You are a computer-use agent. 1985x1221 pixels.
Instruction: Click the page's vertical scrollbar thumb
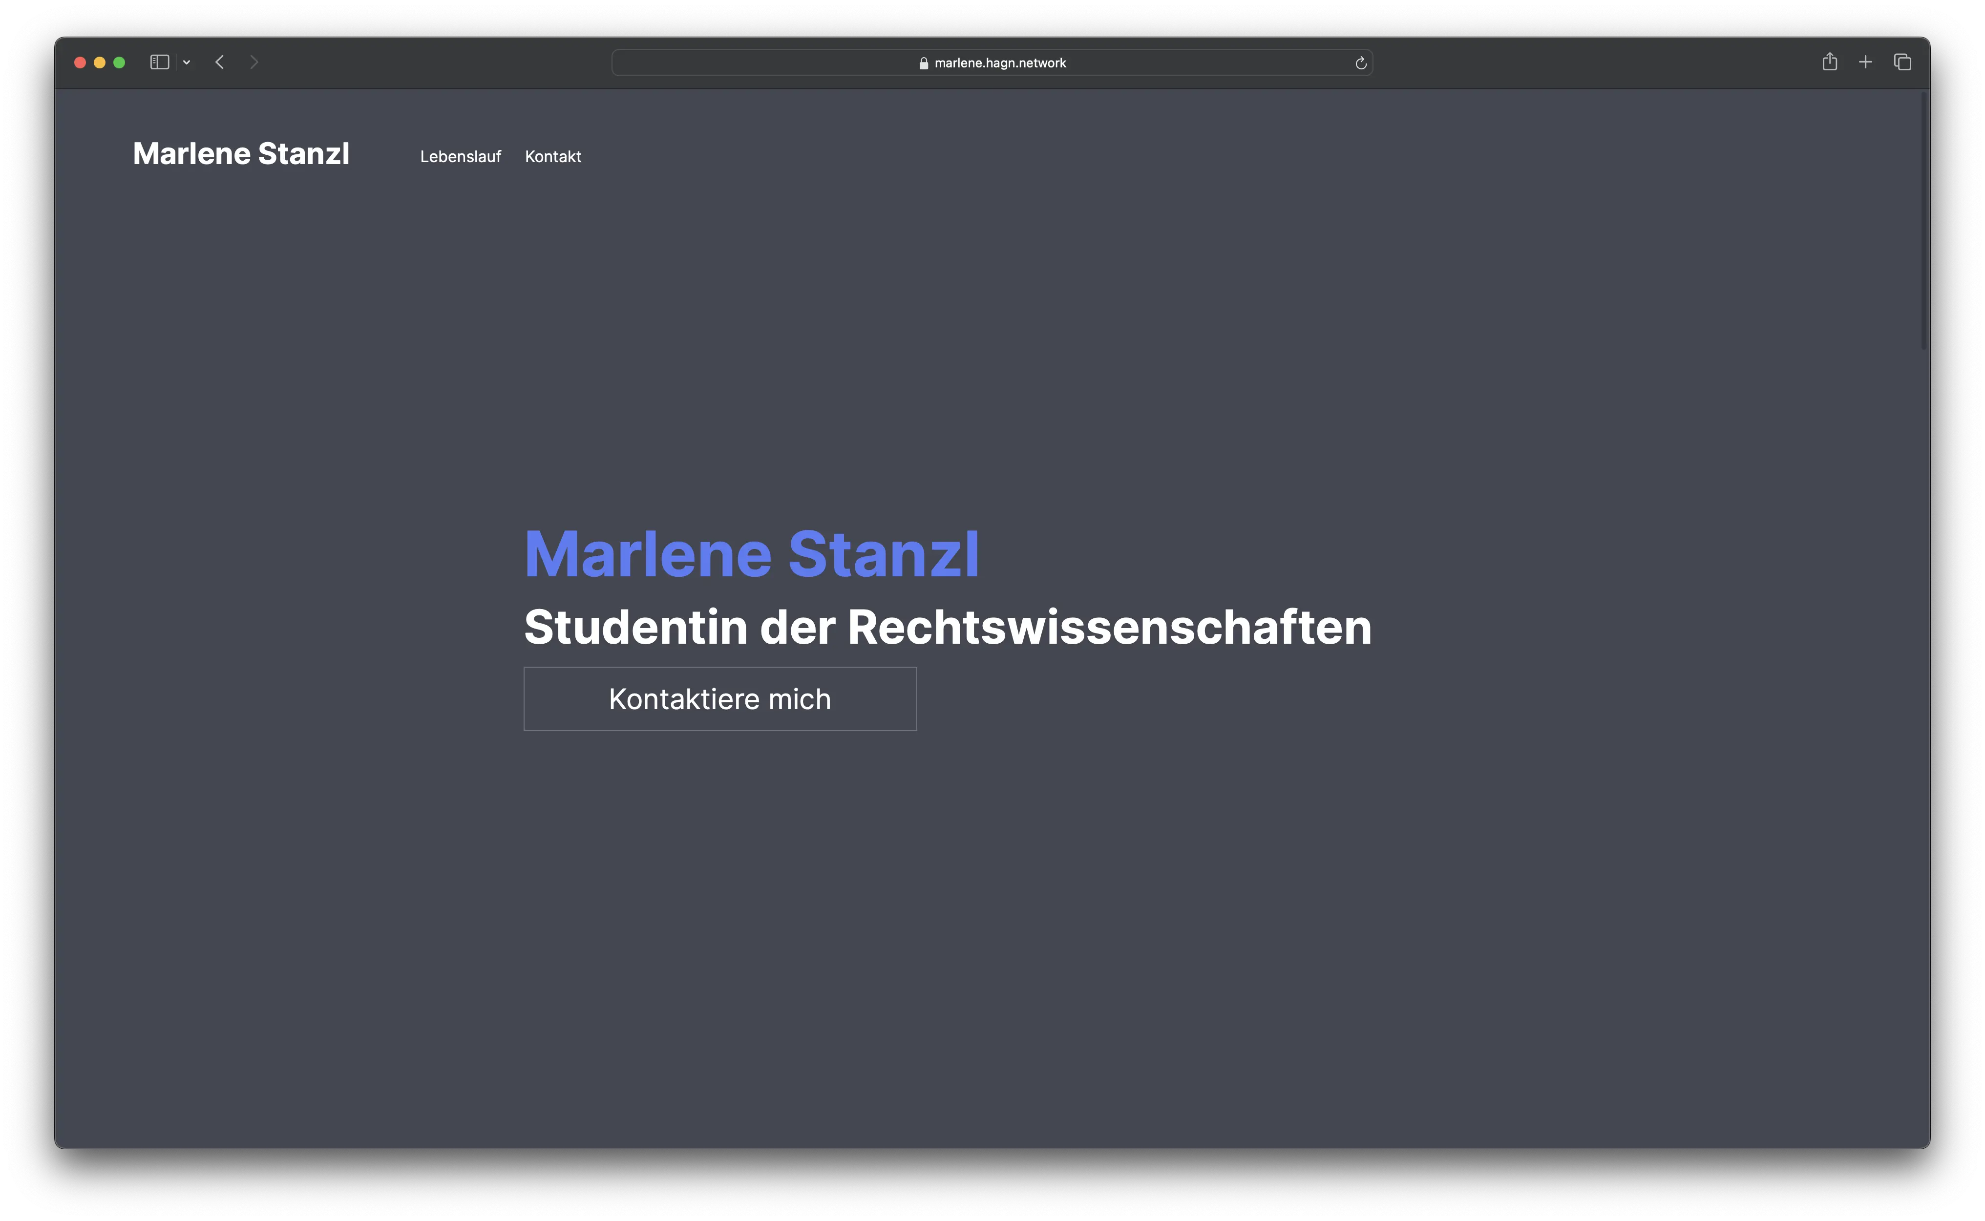tap(1924, 220)
